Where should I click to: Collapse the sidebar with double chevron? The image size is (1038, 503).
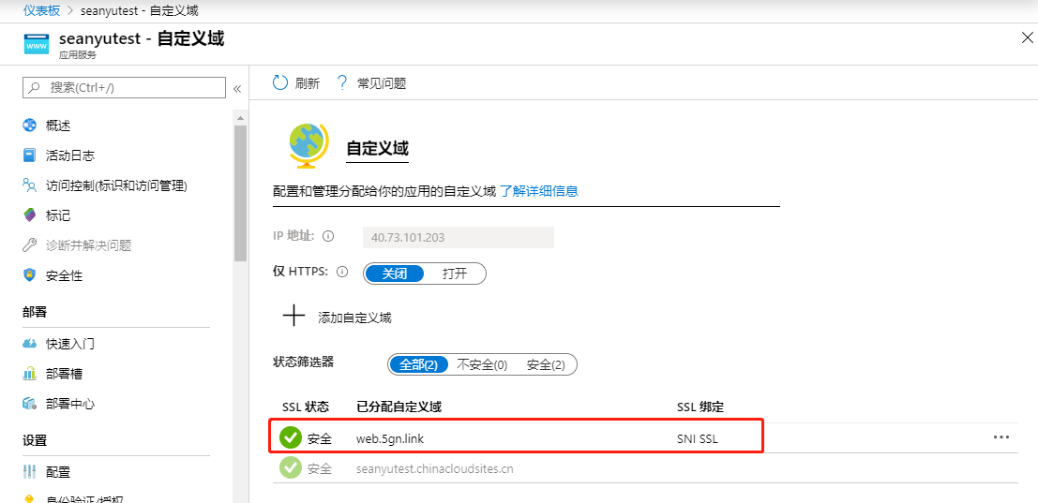237,89
